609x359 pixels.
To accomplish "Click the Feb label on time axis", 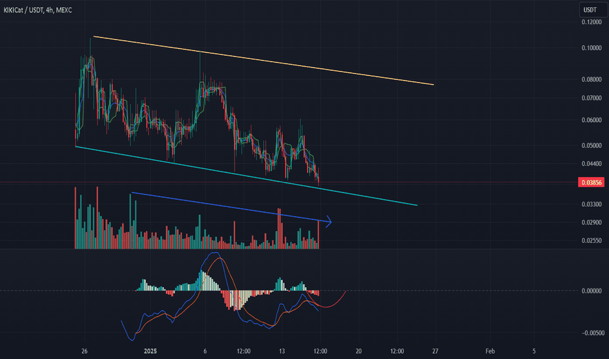I will click(490, 351).
